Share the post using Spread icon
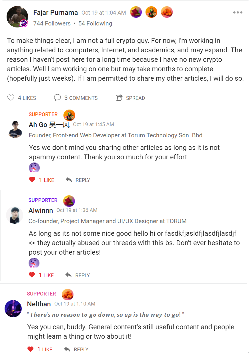Image resolution: width=249 pixels, height=355 pixels. pyautogui.click(x=119, y=98)
